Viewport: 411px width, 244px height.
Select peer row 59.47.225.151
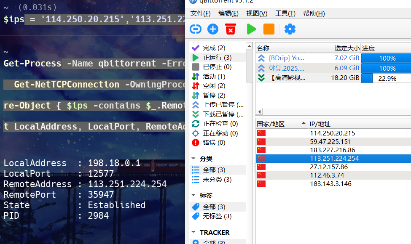pyautogui.click(x=330, y=142)
